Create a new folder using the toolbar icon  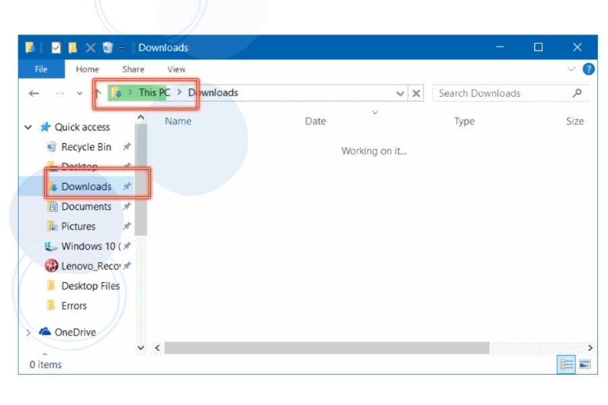(72, 47)
